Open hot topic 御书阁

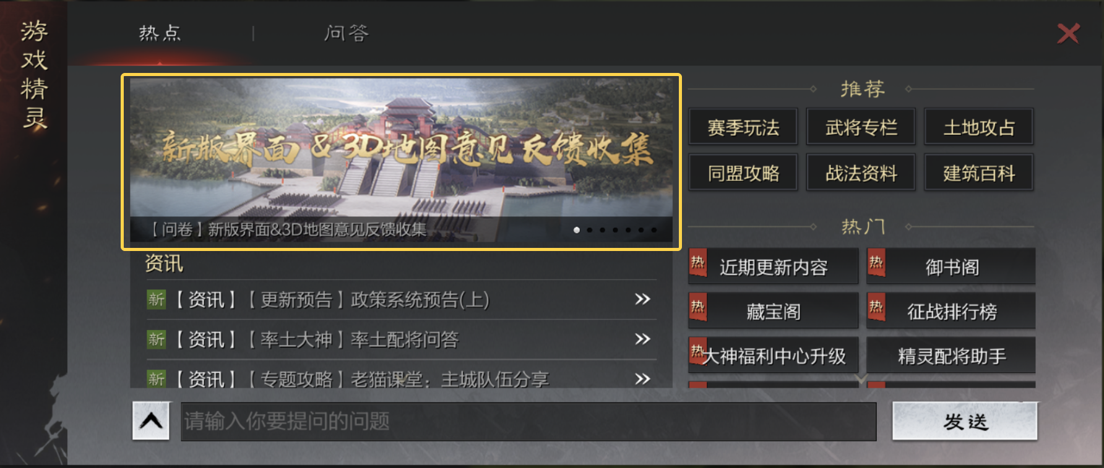(x=951, y=266)
